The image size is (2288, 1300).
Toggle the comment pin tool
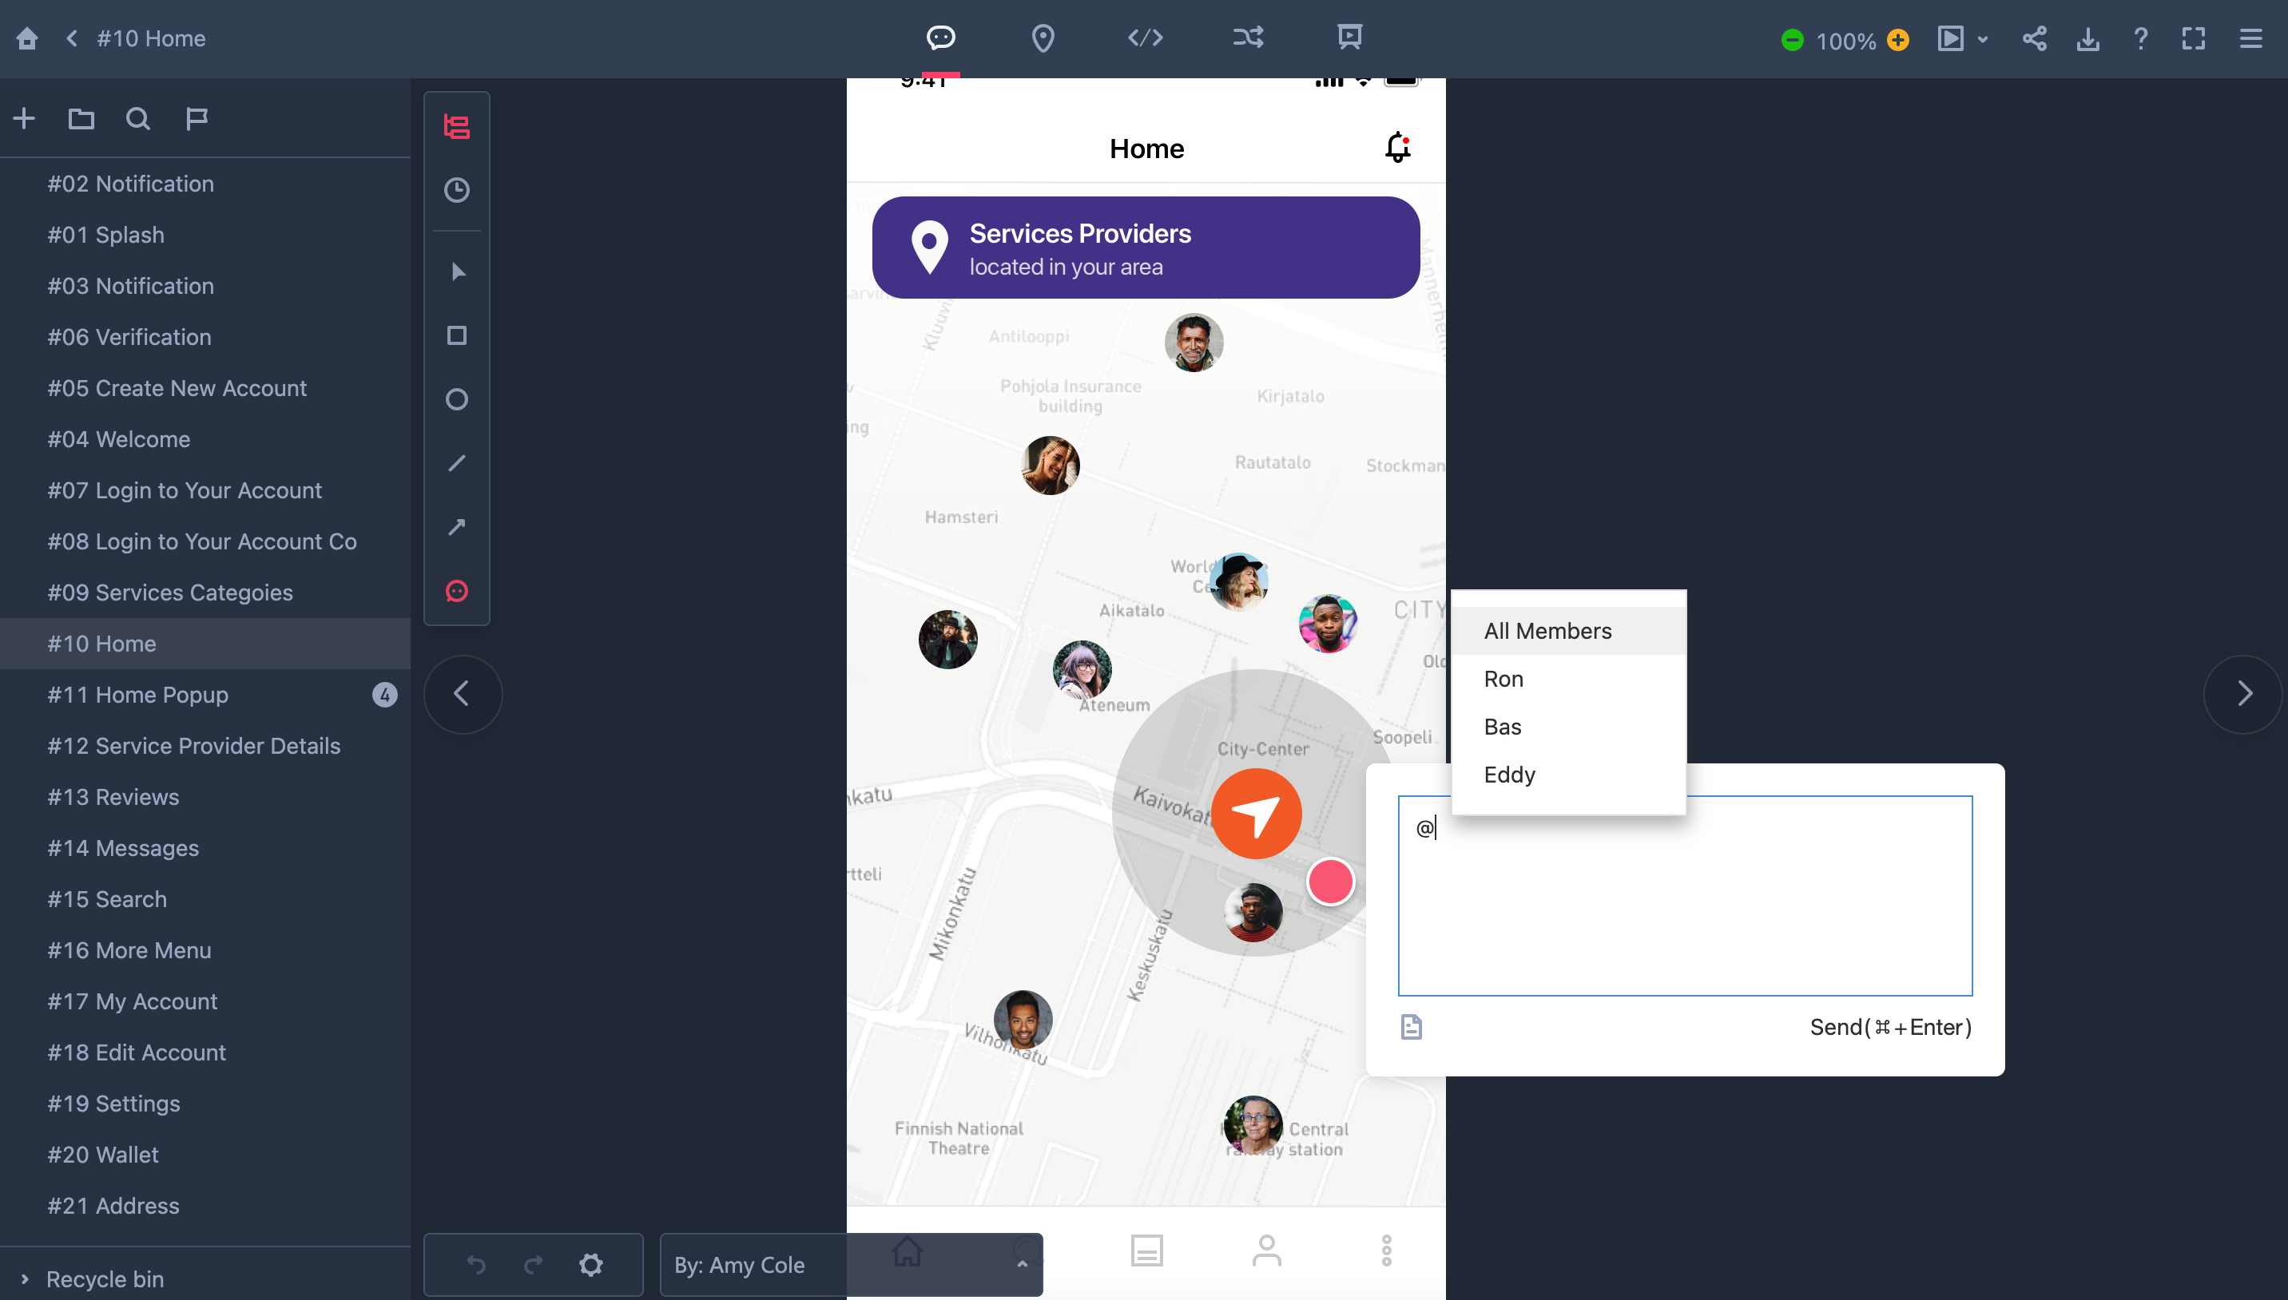coord(456,591)
